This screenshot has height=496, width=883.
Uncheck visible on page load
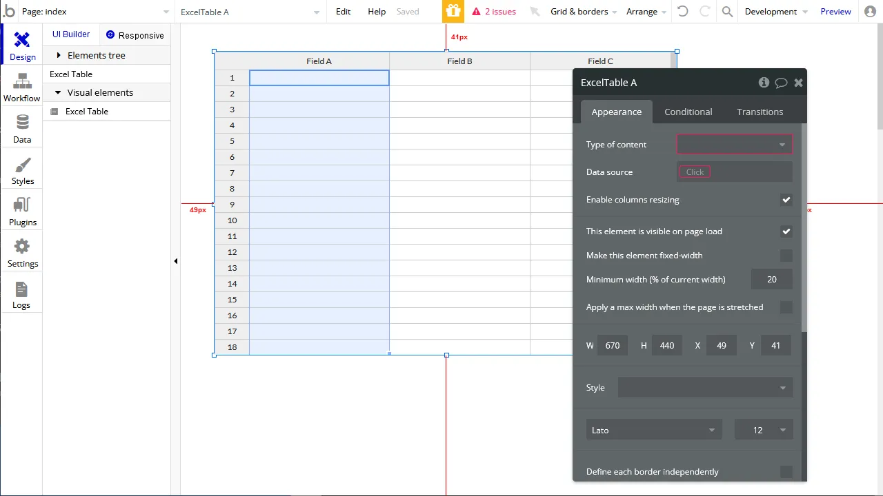tap(786, 231)
